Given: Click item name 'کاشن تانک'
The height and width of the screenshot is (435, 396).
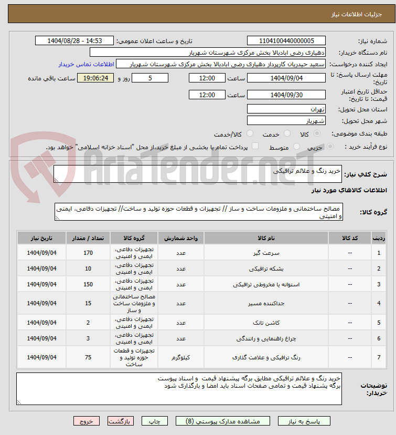Looking at the screenshot, I should click(266, 323).
